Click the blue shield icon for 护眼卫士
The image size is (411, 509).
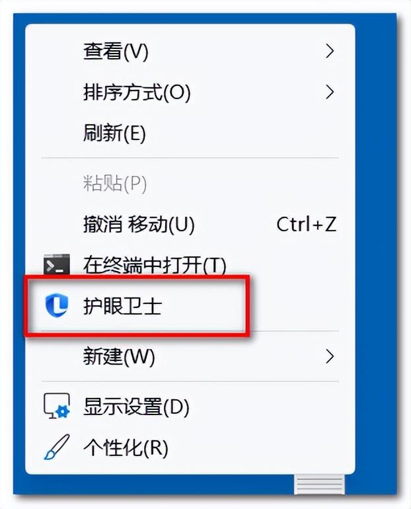pos(56,305)
